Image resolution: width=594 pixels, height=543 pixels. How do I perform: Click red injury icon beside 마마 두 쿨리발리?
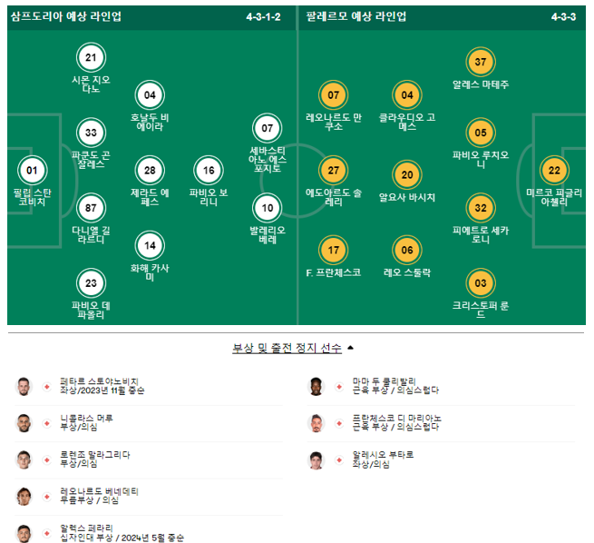[339, 387]
